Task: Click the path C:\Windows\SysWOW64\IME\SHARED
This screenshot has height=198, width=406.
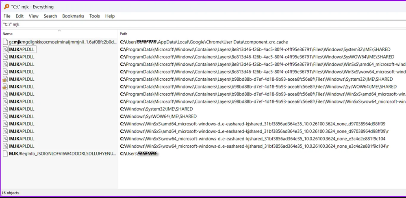Action: [x=158, y=116]
